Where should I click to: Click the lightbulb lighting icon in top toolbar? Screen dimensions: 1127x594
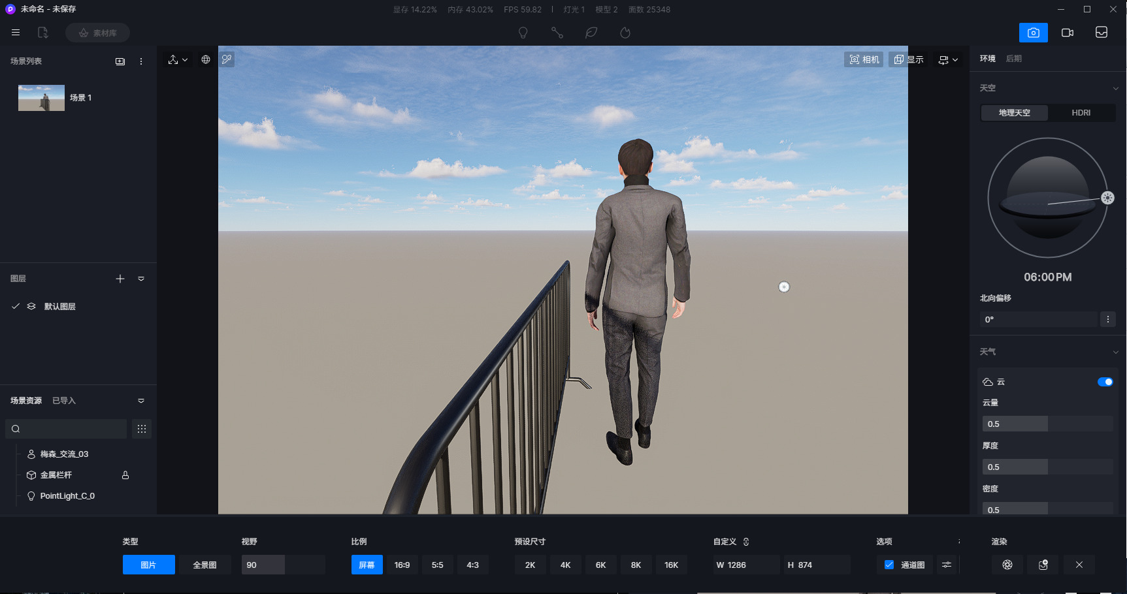pyautogui.click(x=523, y=33)
